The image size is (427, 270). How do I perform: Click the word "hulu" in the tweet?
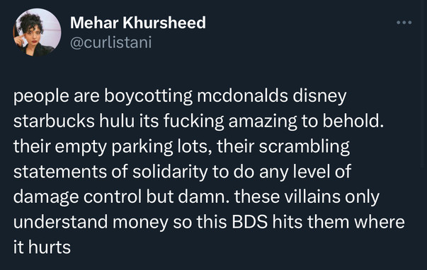117,121
